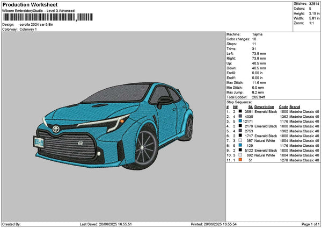
Task: Click the Code column header
Action: (283, 106)
